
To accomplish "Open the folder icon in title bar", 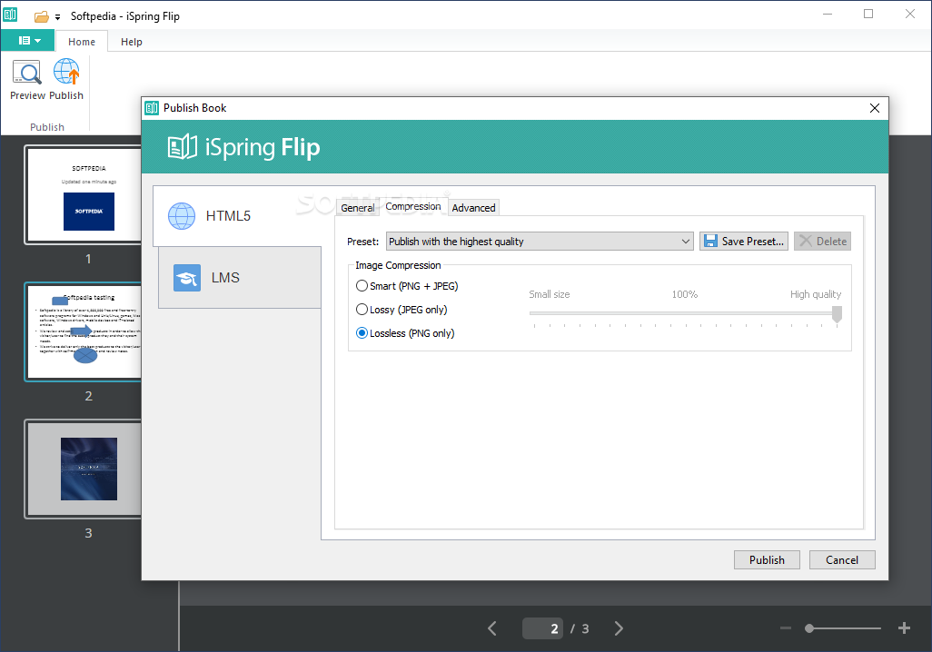I will pos(41,16).
